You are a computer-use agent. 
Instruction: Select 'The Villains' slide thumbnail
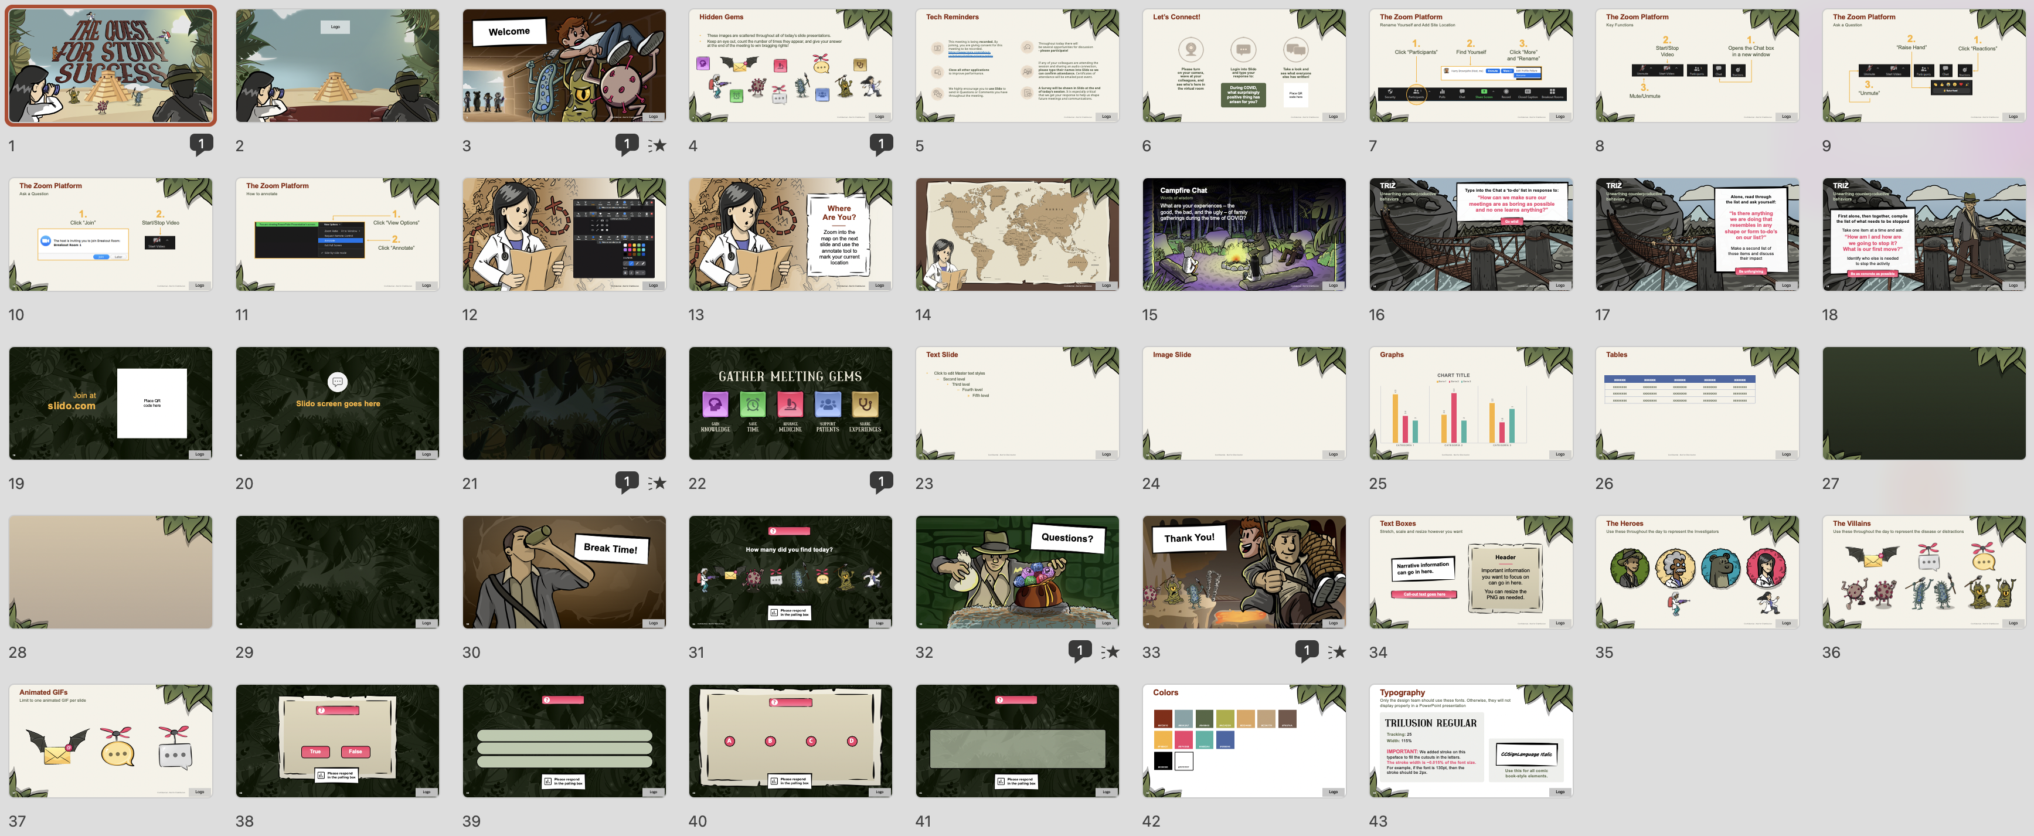point(1924,572)
